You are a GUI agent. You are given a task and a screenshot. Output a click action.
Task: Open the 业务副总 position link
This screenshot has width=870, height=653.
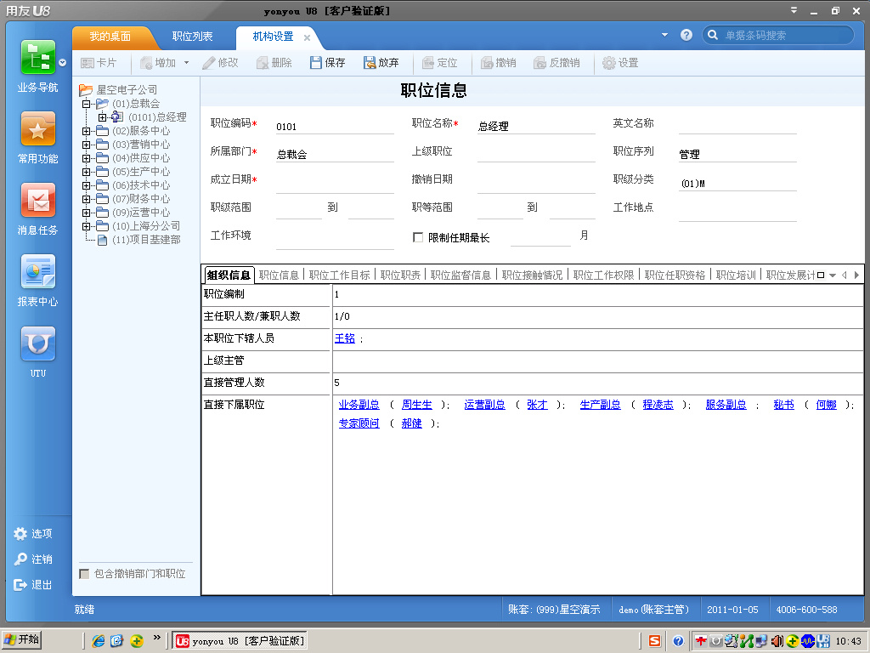pyautogui.click(x=359, y=405)
